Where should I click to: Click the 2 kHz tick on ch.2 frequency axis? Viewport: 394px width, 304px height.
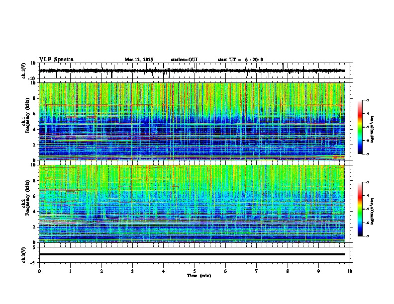click(34, 227)
